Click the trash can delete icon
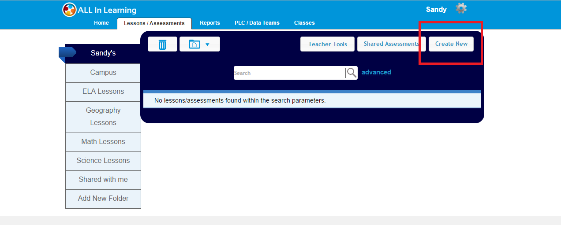561x225 pixels. 162,44
